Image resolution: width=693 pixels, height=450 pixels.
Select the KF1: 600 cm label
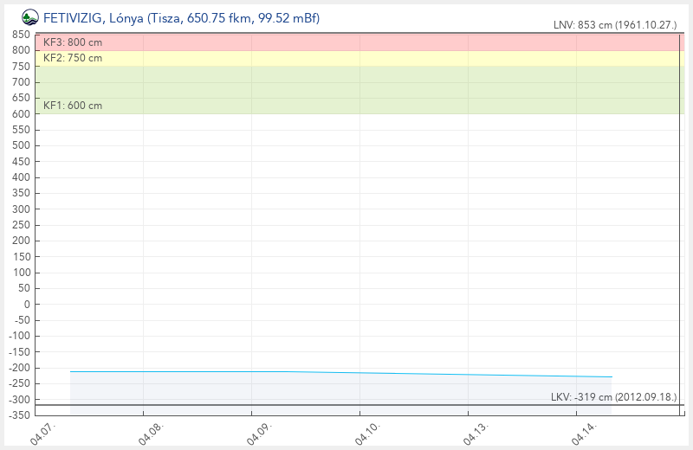(x=73, y=106)
